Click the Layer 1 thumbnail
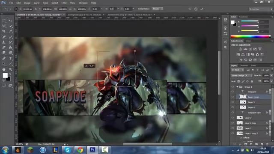The image size is (274, 154). pyautogui.click(x=240, y=128)
